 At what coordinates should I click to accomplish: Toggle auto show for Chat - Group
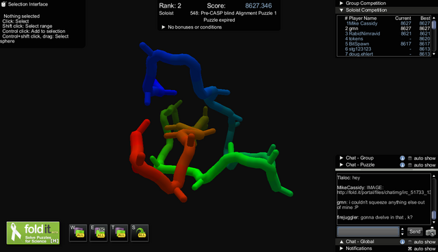(x=410, y=158)
